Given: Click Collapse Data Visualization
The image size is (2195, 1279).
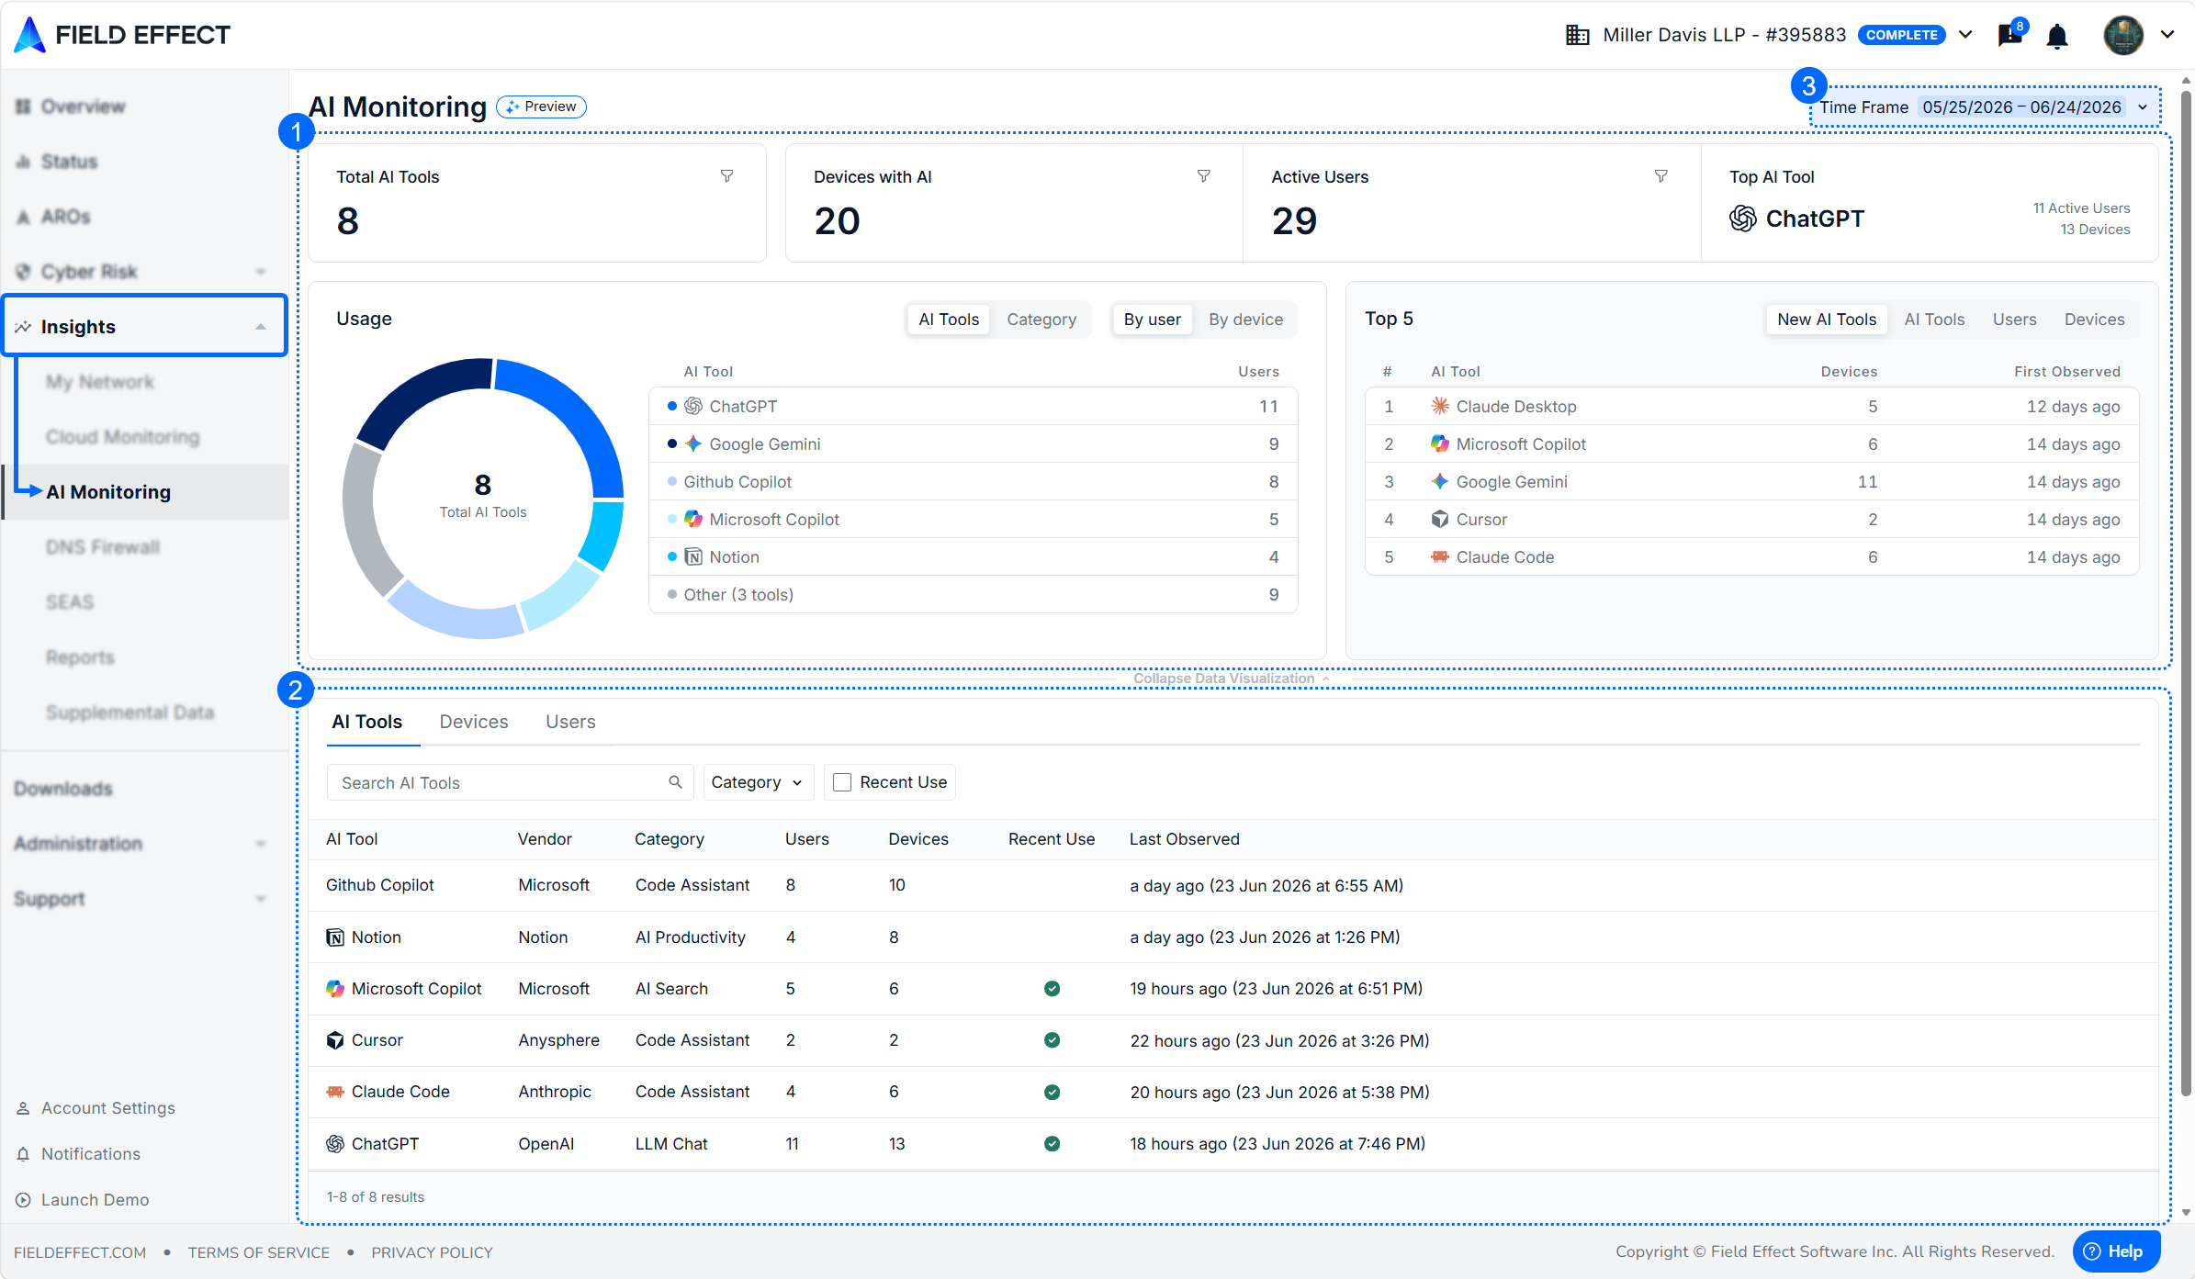Looking at the screenshot, I should point(1232,679).
